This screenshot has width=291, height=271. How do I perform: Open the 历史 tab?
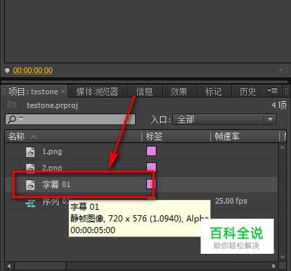click(x=248, y=91)
